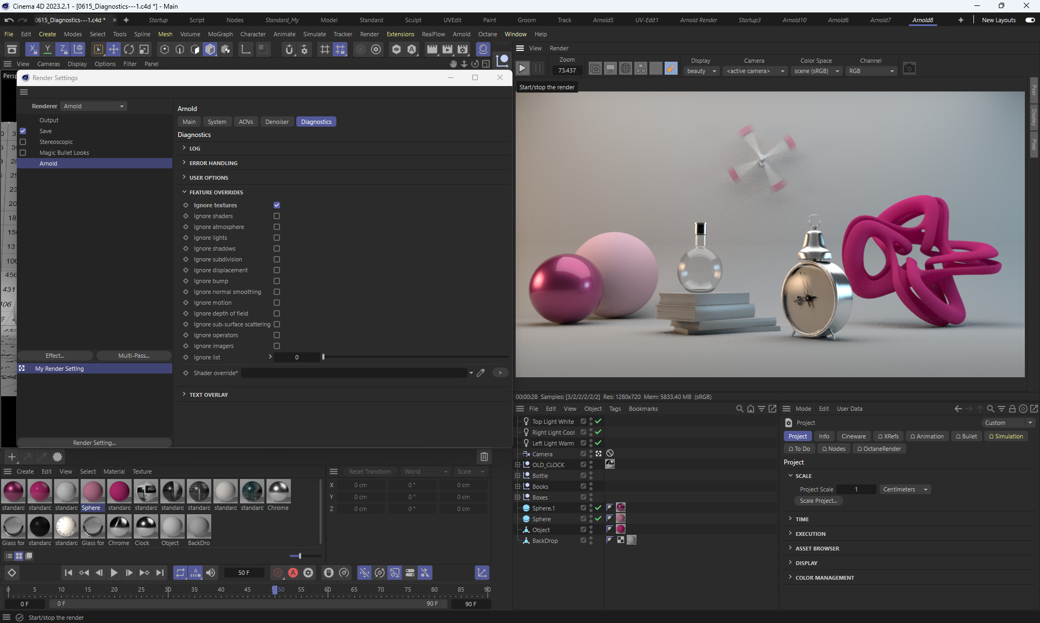Select the Move tool in toolbar

(114, 49)
